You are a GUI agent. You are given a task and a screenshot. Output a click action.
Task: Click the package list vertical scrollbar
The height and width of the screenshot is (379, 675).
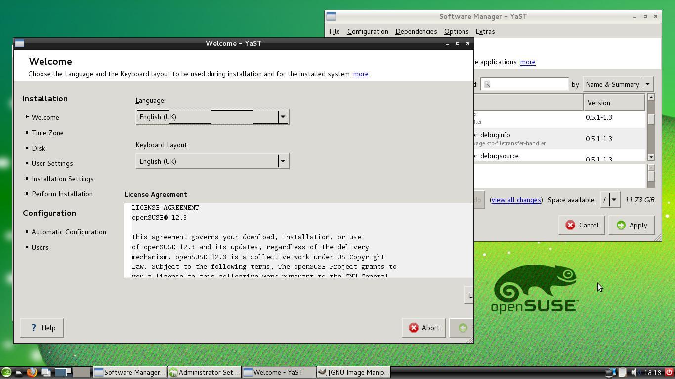[x=651, y=127]
